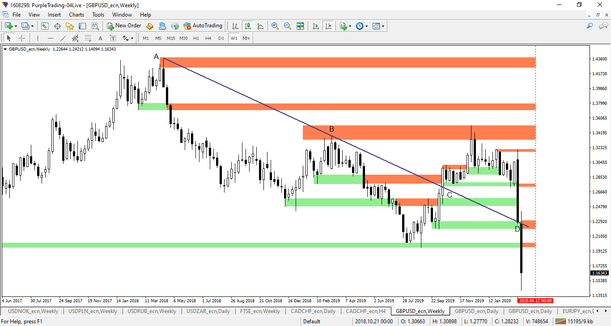
Task: Open the Data Window crosshair-circle icon
Action: pyautogui.click(x=57, y=26)
